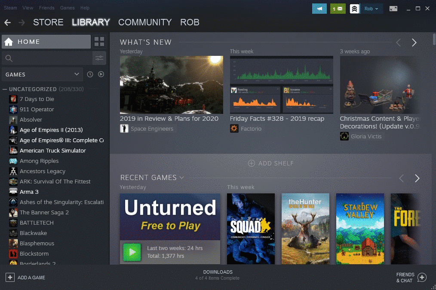This screenshot has width=436, height=290.
Task: Open the inbox with 1 message
Action: point(338,9)
